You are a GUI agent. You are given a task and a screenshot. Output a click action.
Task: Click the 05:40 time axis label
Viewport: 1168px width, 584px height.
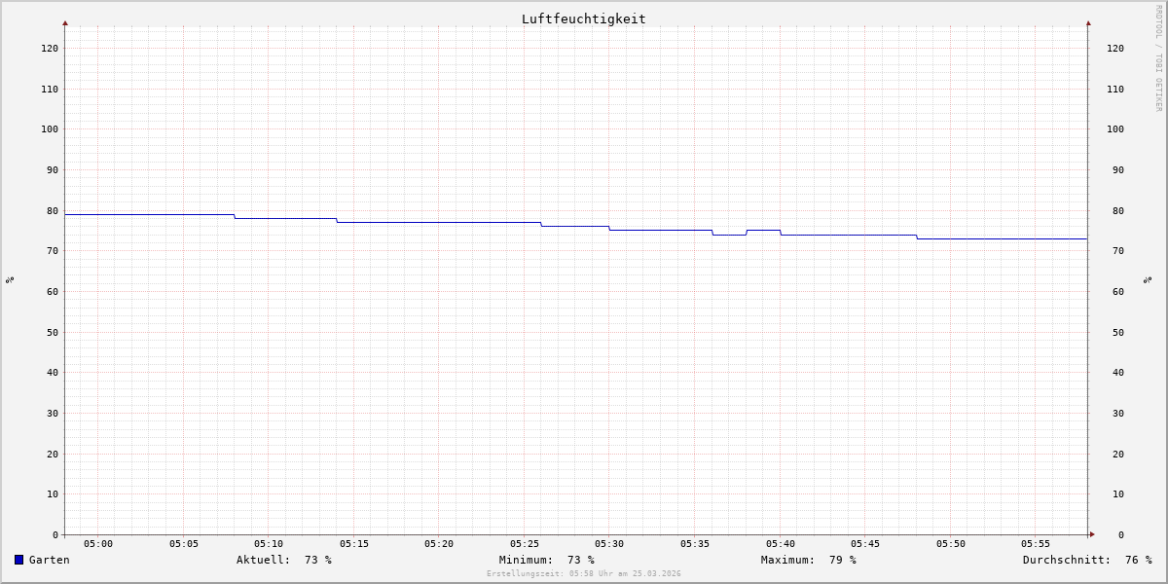point(780,543)
